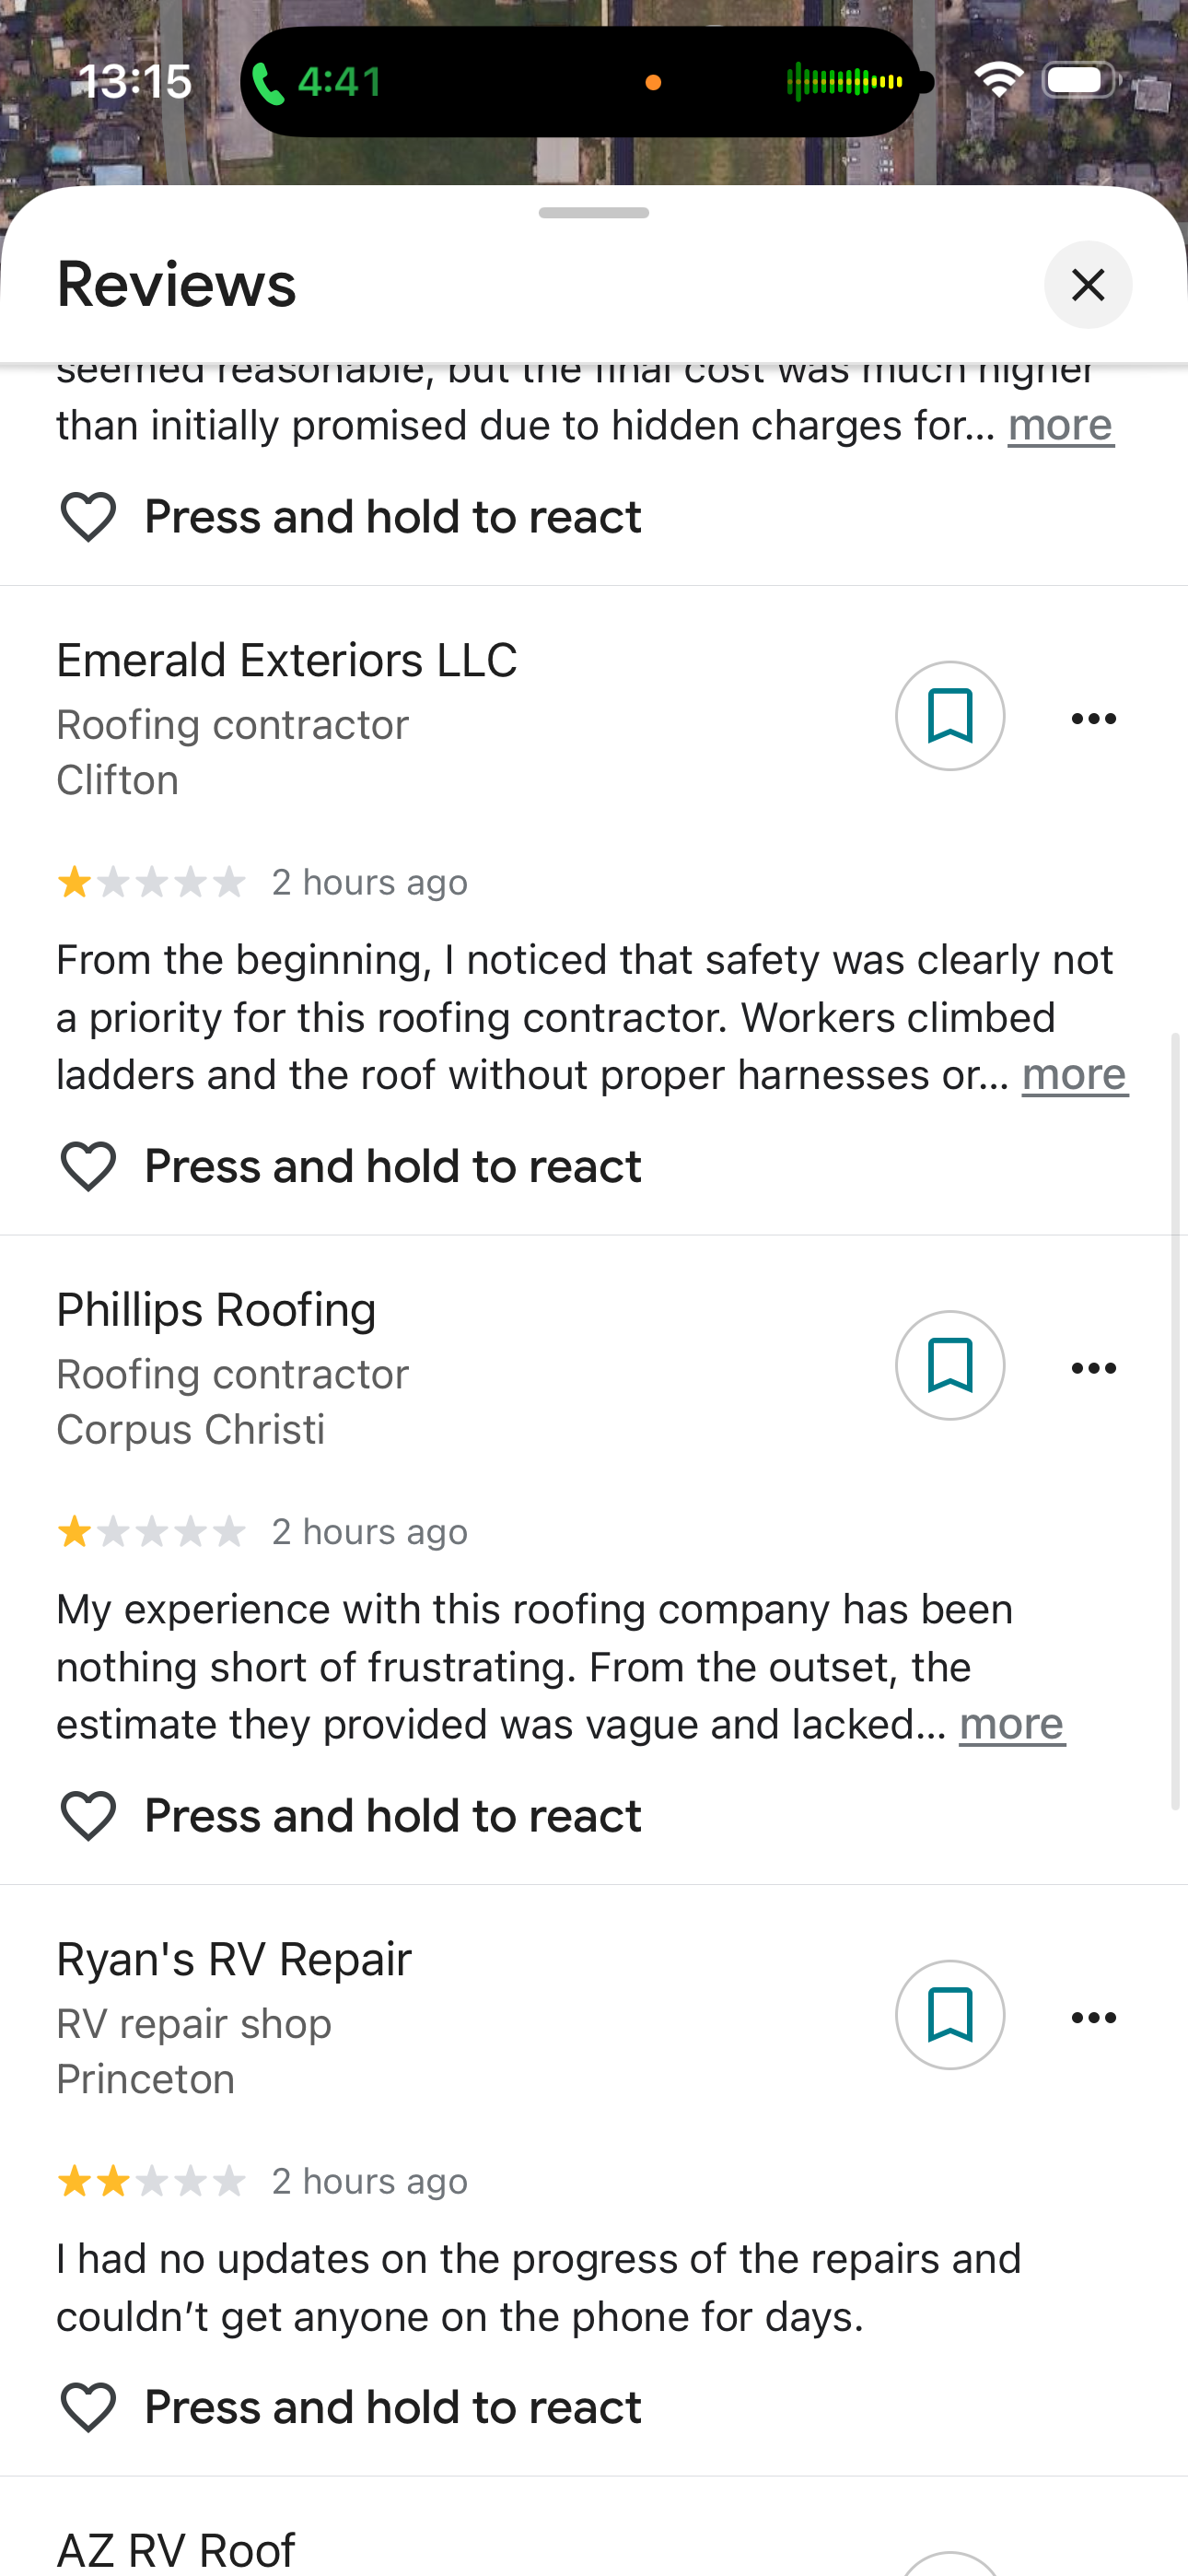Open three-dot menu for Phillips Roofing review
The image size is (1188, 2576).
click(1093, 1367)
